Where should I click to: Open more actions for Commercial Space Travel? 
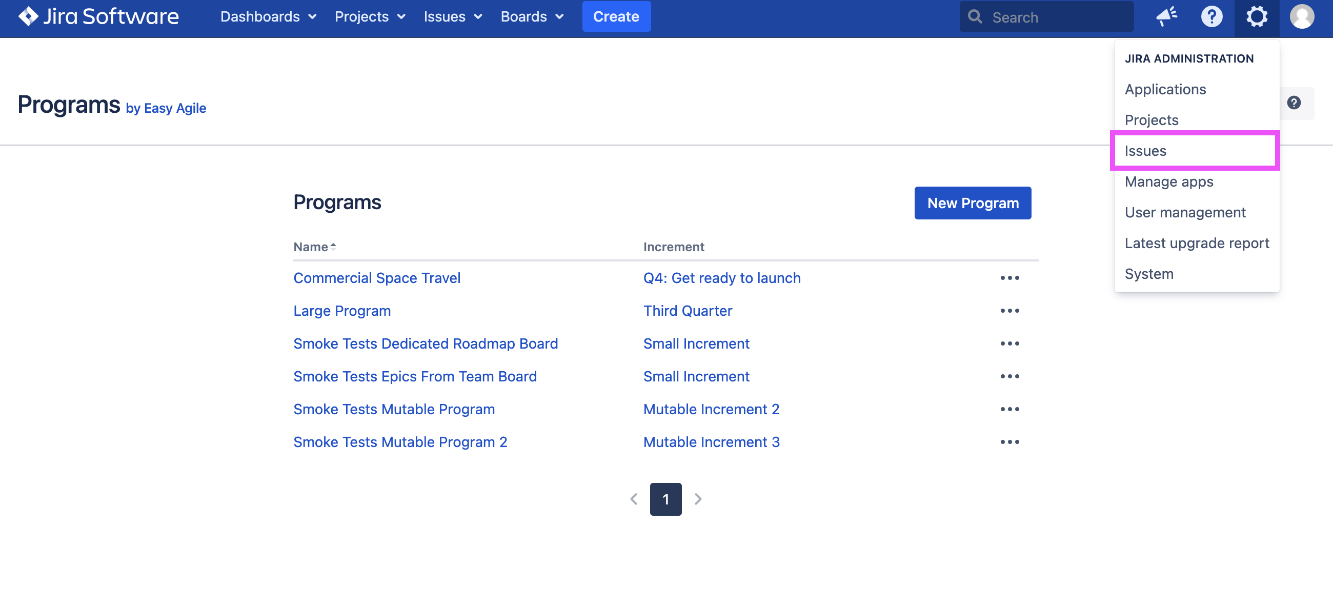1009,278
